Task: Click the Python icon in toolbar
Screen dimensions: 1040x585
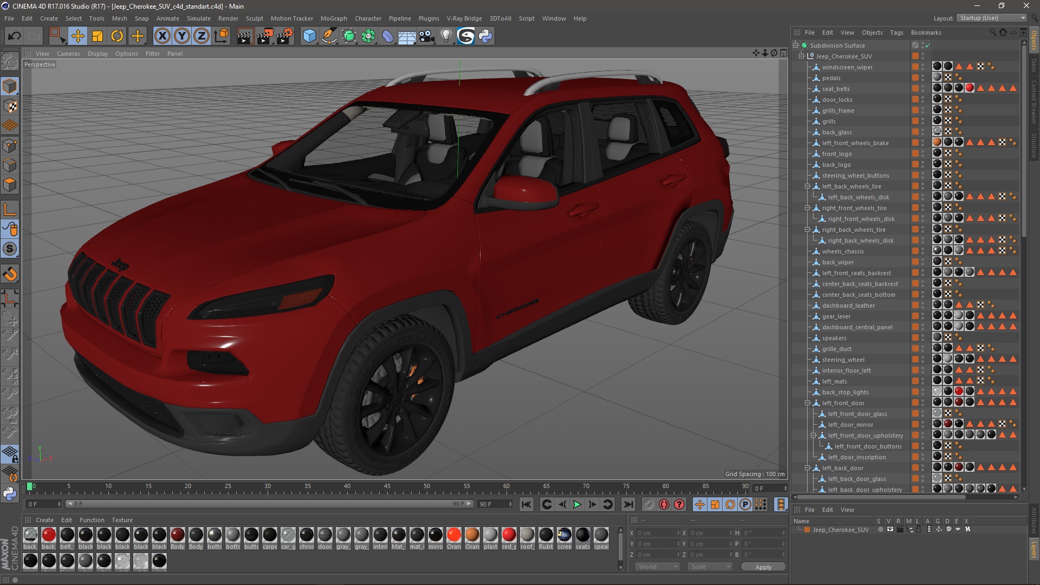Action: point(486,36)
